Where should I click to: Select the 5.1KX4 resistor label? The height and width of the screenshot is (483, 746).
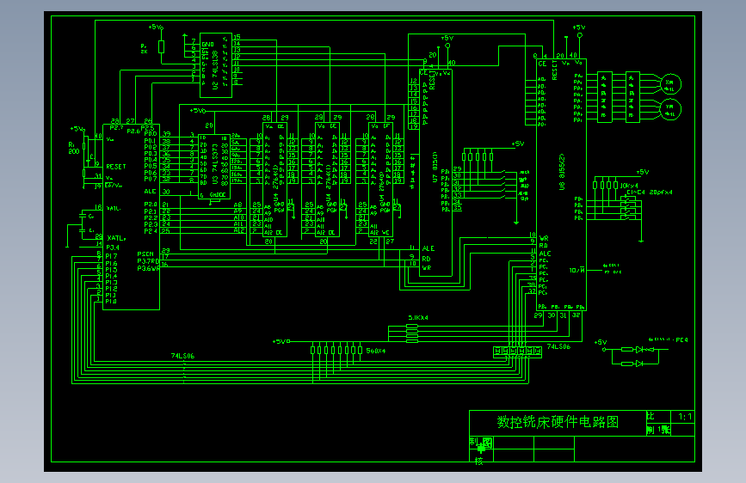point(418,318)
